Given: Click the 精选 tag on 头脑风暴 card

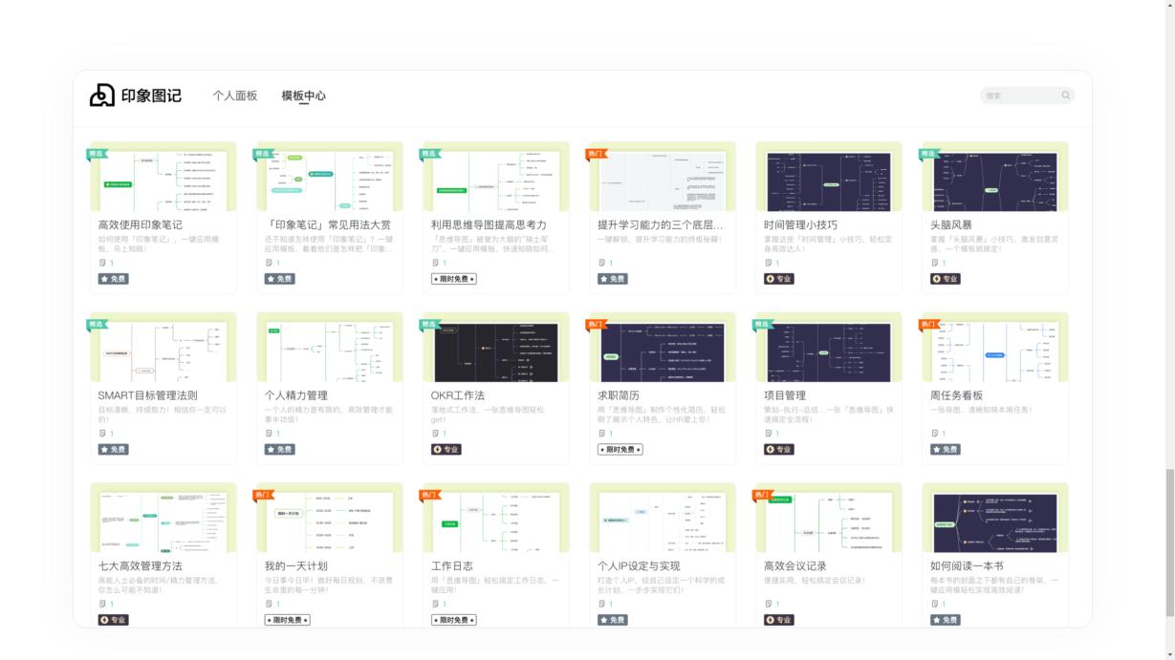Looking at the screenshot, I should pos(928,154).
